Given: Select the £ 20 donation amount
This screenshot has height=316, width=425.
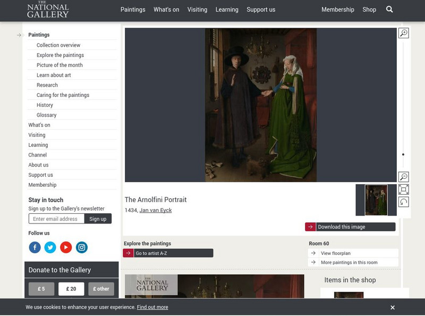Looking at the screenshot, I should point(71,289).
